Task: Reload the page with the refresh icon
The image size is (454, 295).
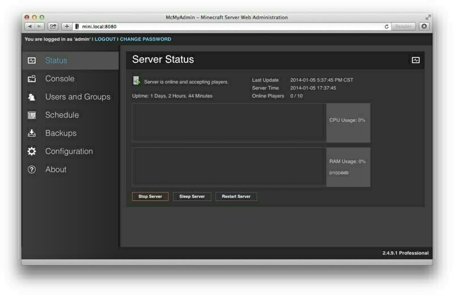Action: [x=386, y=27]
